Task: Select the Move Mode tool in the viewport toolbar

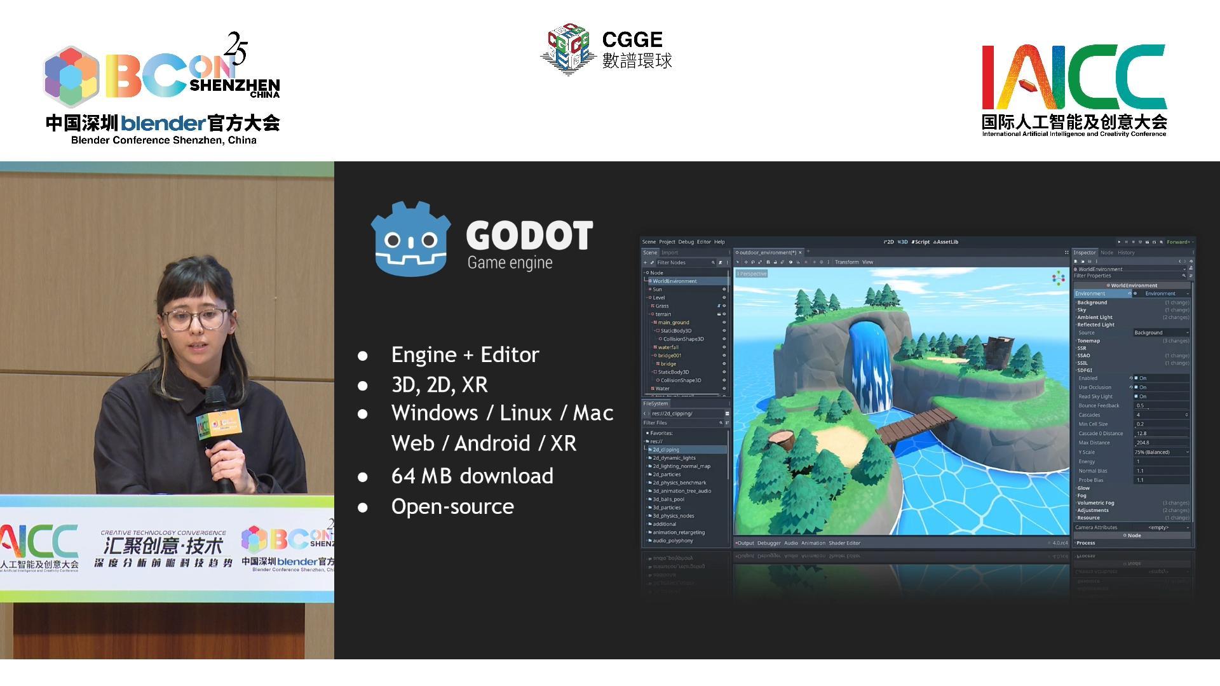Action: coord(746,262)
